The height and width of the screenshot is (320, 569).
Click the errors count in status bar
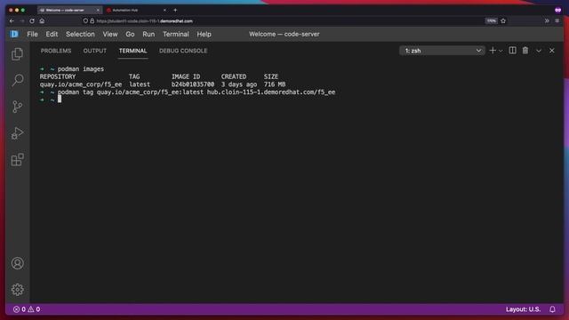point(20,309)
